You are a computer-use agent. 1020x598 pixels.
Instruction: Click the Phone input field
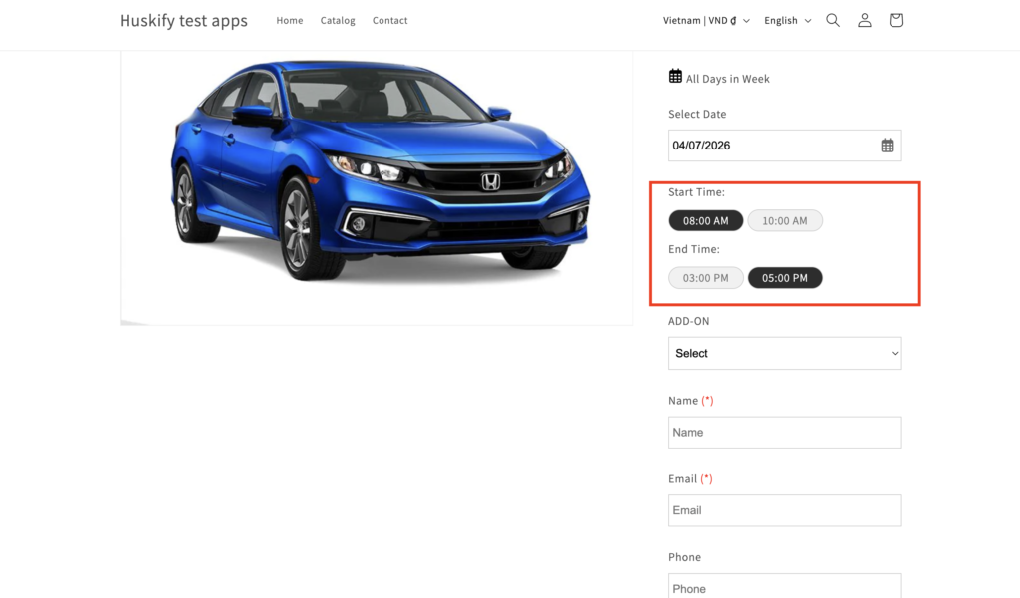(785, 586)
